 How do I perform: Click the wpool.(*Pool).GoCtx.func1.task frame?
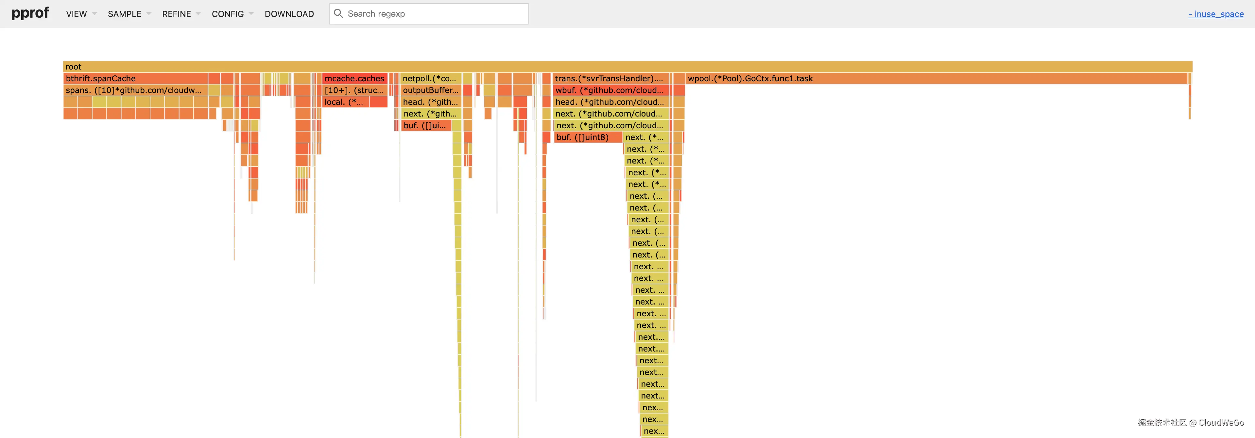936,78
